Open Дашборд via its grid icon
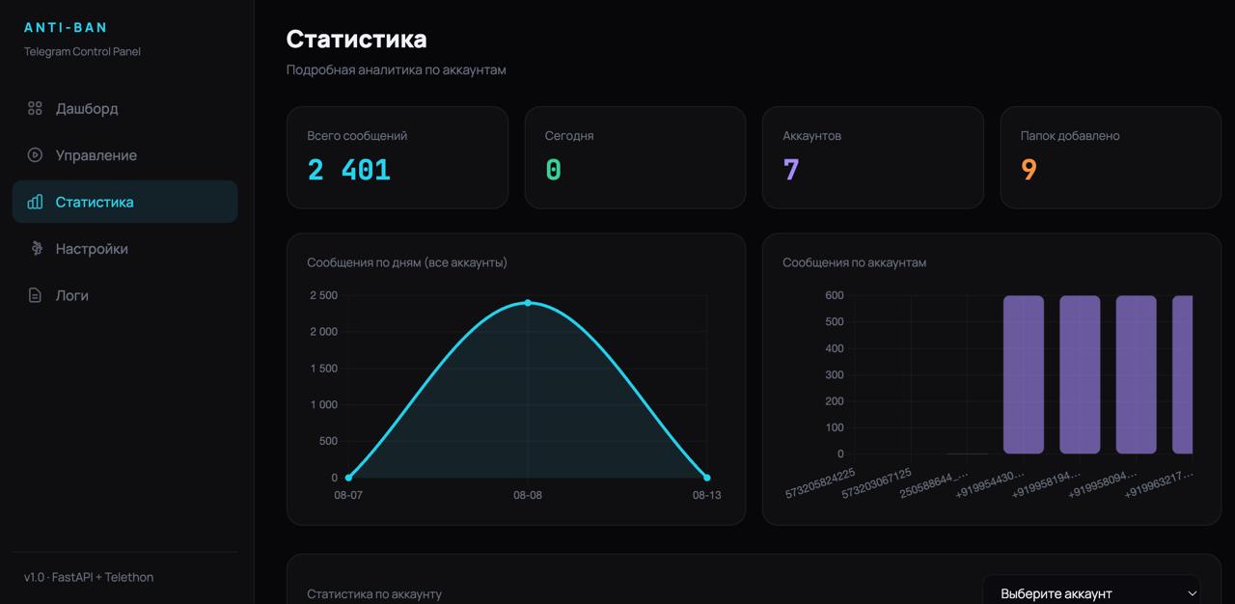 click(35, 108)
